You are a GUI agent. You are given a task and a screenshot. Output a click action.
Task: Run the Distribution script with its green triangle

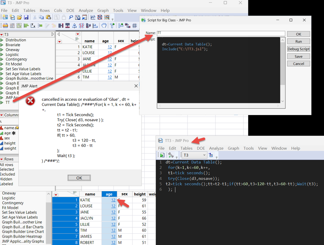click(x=2, y=40)
